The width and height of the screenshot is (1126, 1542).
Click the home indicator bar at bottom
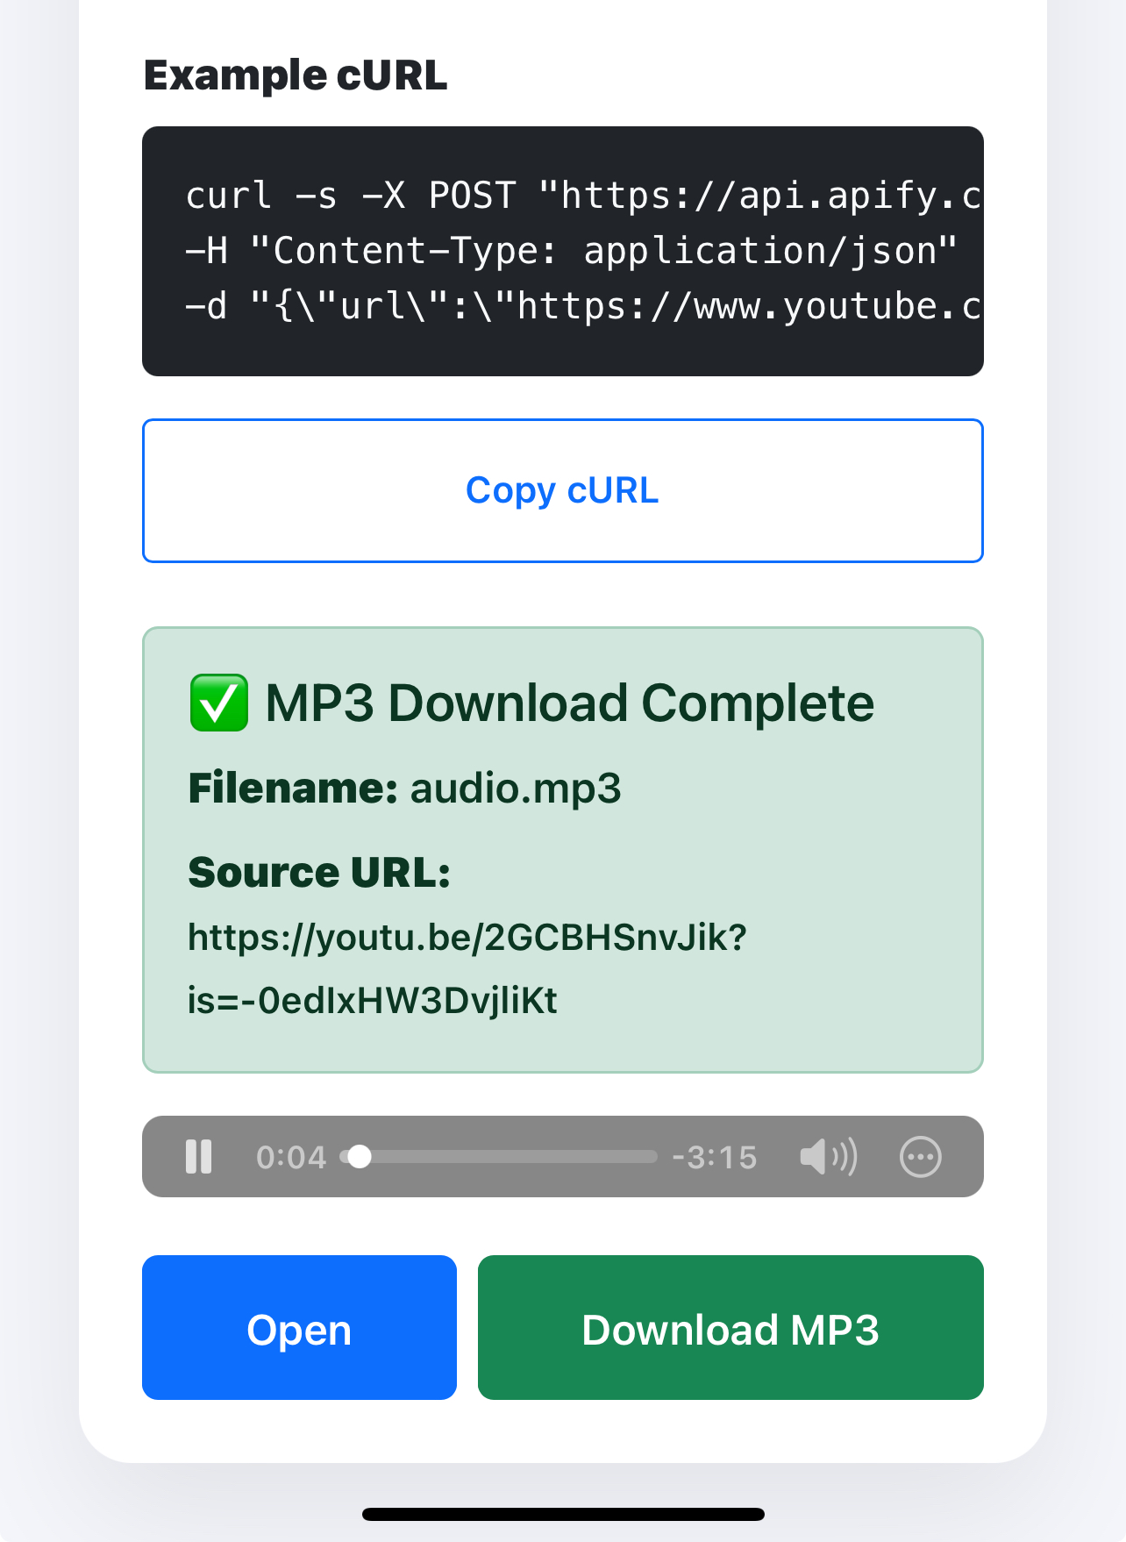tap(563, 1514)
